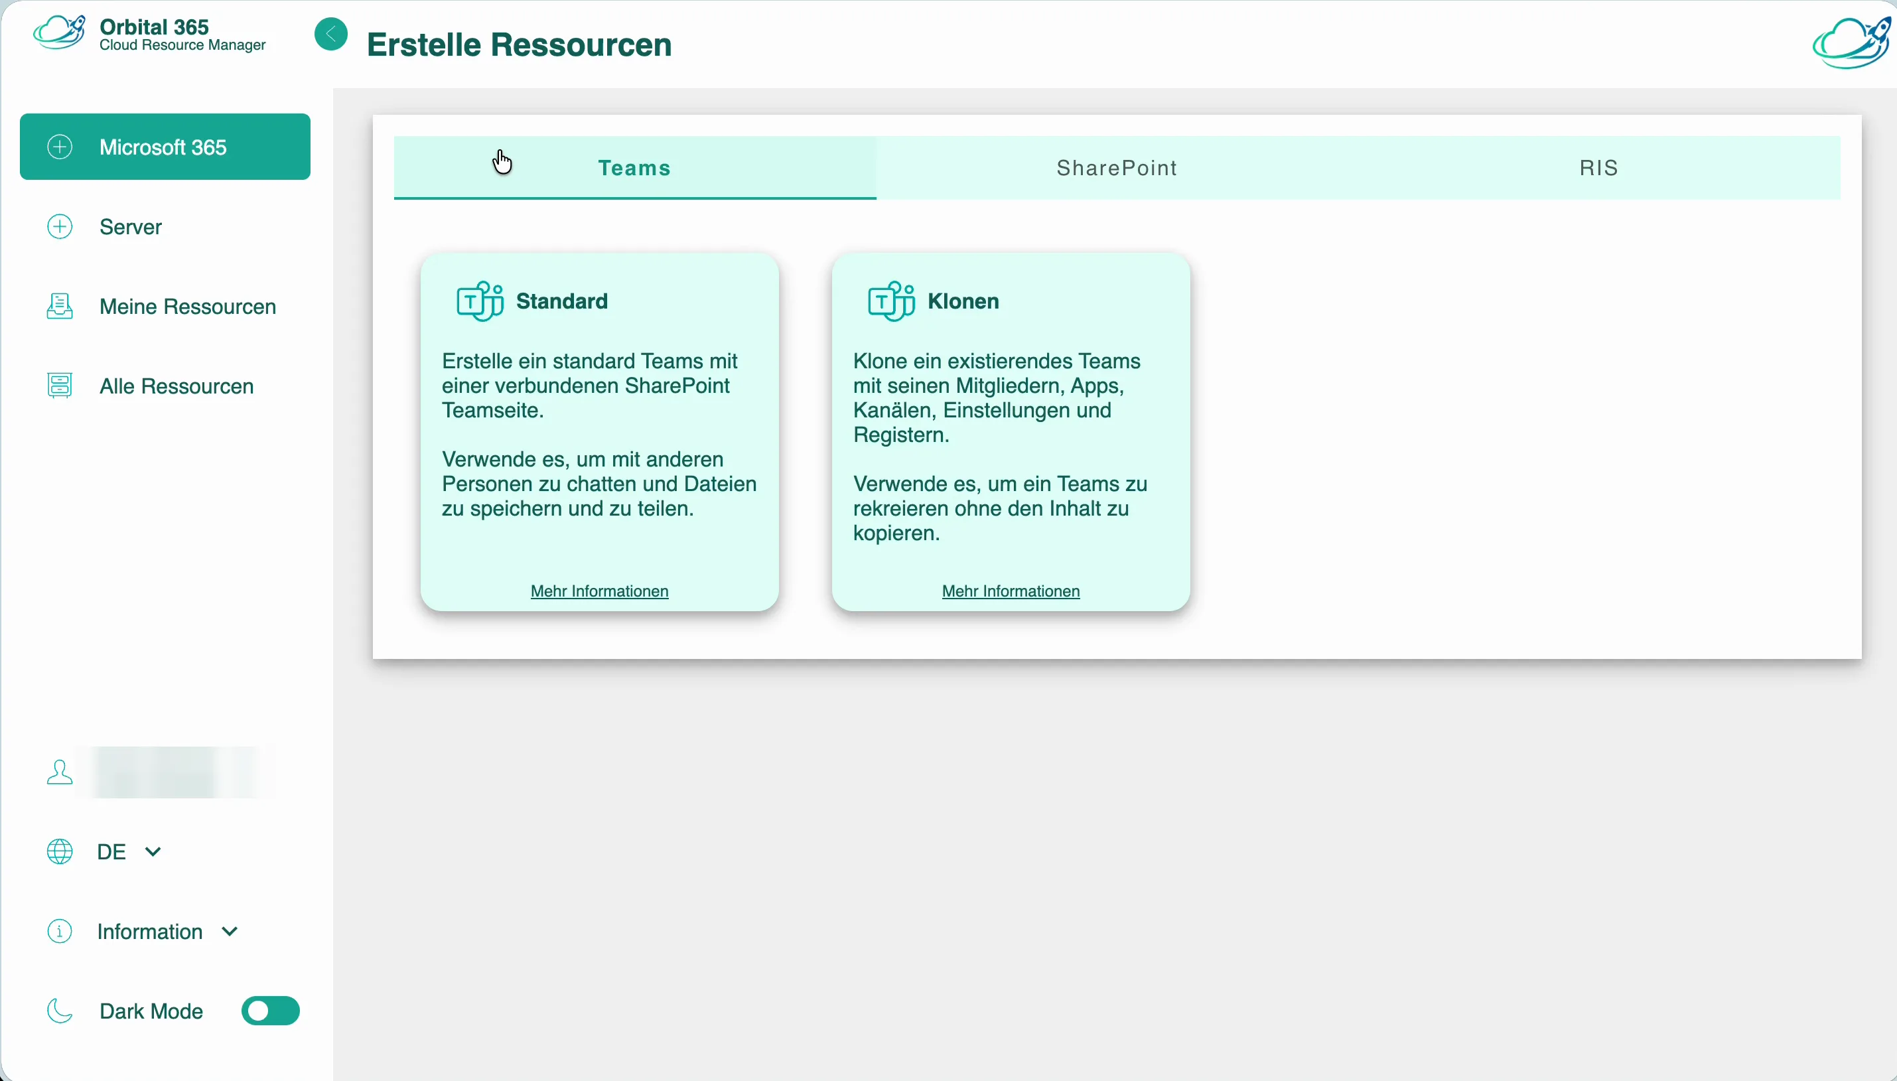Click the Alle Ressourcen archive icon

click(60, 386)
